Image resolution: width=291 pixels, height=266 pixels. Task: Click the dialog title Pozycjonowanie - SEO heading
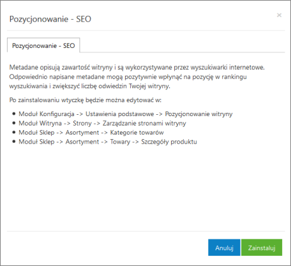[x=50, y=19]
